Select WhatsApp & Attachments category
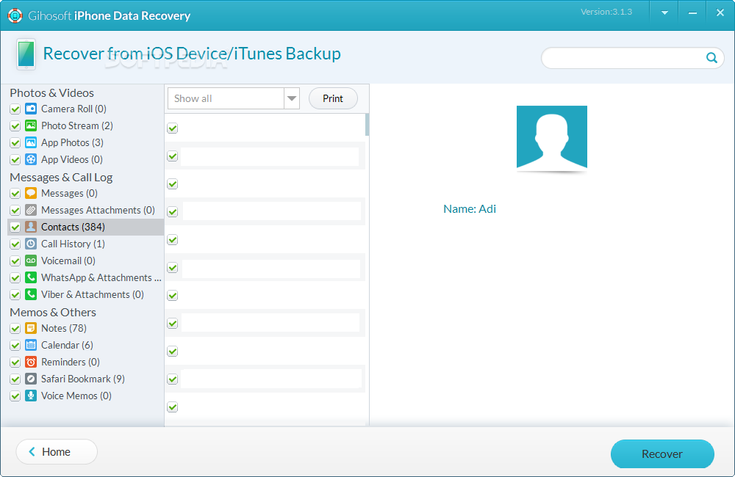 101,277
